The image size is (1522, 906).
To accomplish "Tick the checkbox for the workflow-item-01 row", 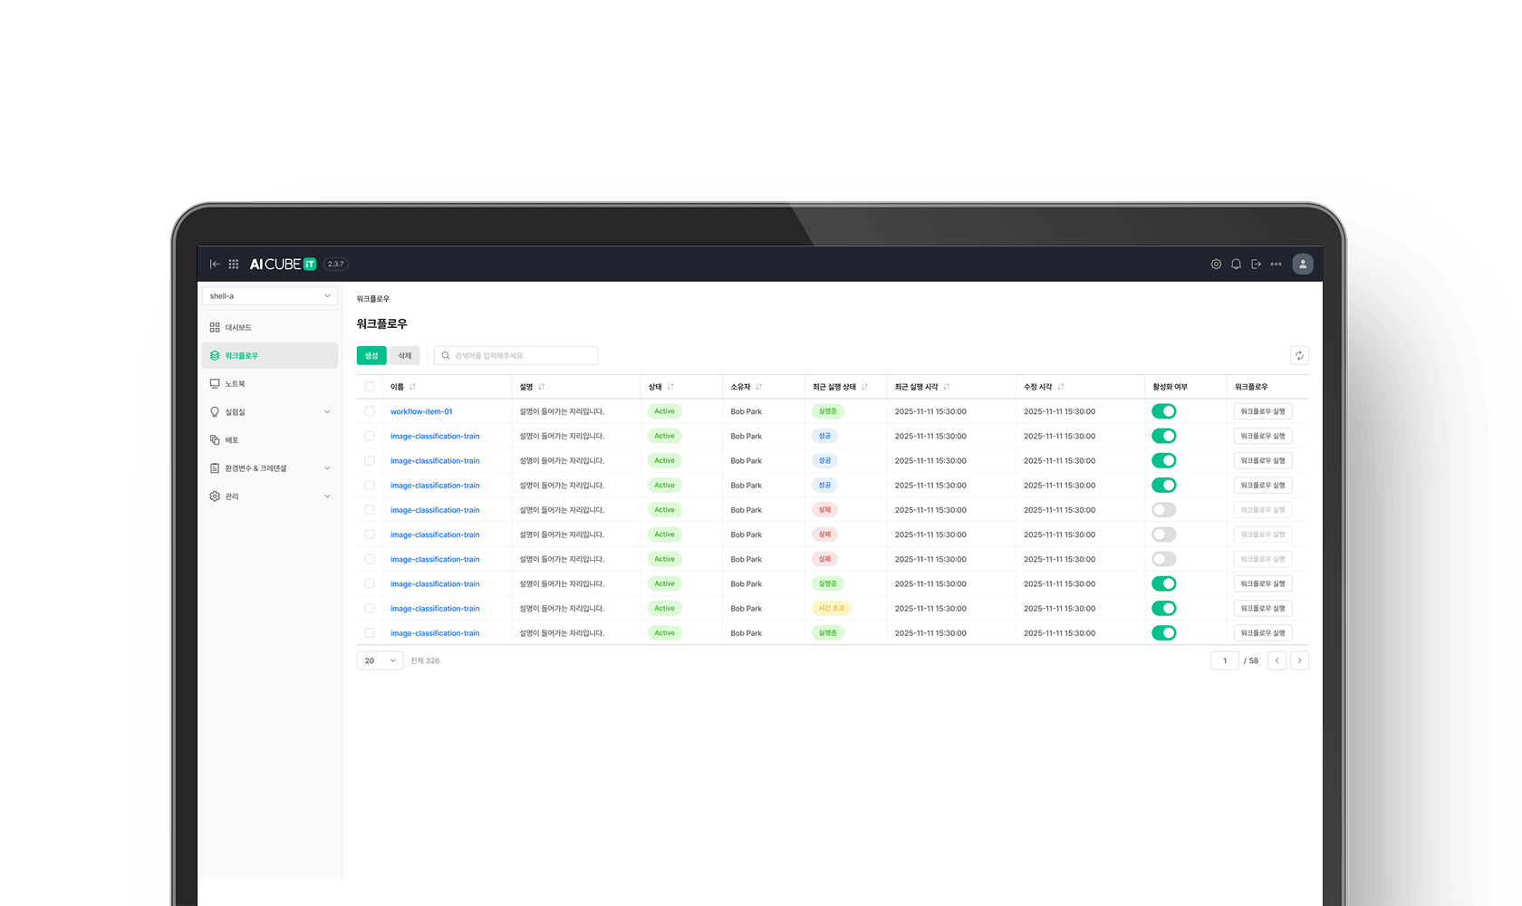I will (370, 411).
